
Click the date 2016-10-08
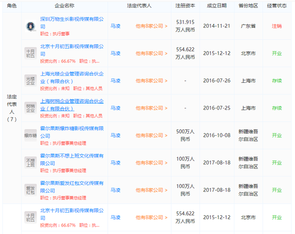pyautogui.click(x=217, y=136)
